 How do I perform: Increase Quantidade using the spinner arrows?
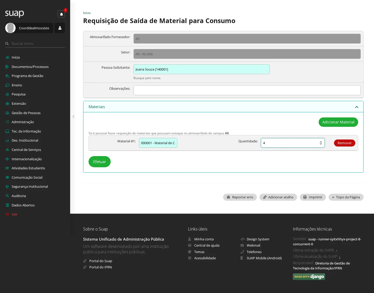pos(321,142)
